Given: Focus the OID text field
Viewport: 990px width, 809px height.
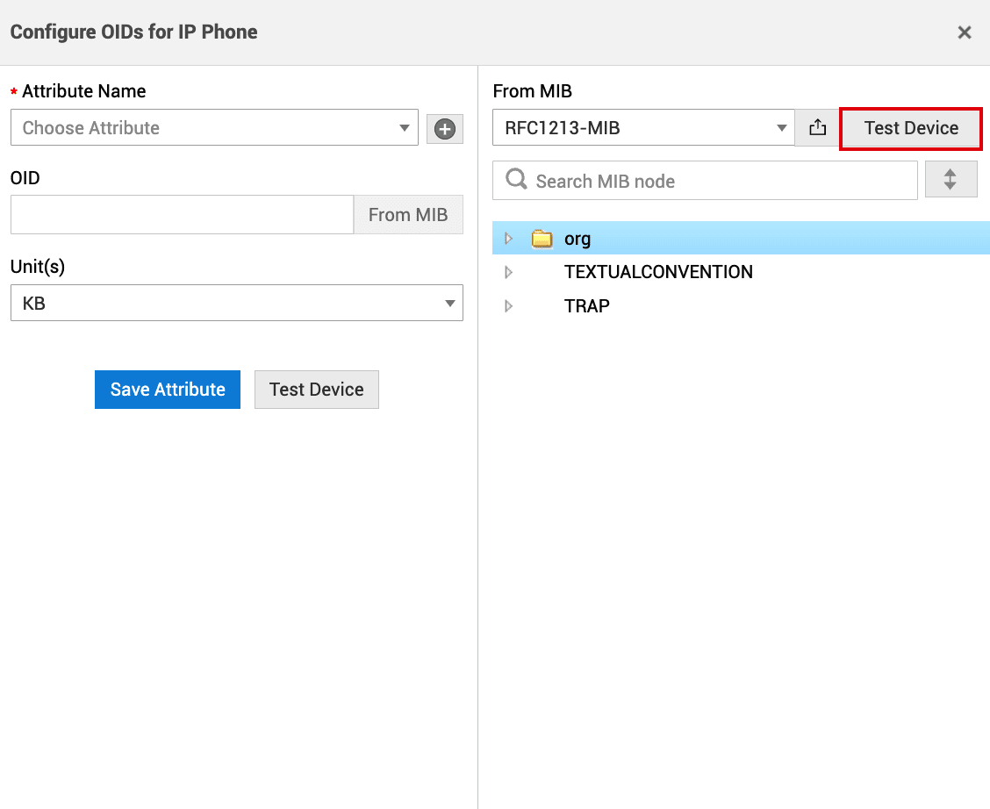Looking at the screenshot, I should pos(182,215).
